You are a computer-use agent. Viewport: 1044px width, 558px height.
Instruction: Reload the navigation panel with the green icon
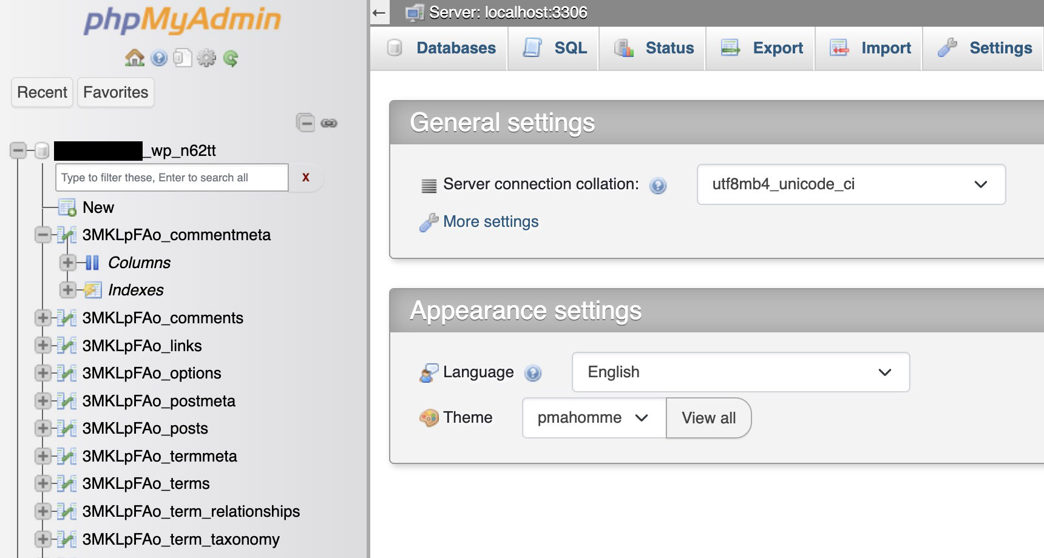[231, 58]
